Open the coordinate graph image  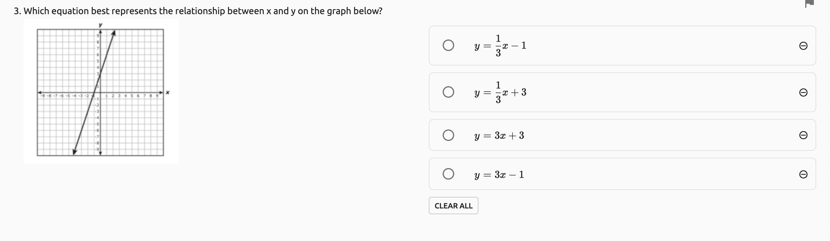pos(101,91)
